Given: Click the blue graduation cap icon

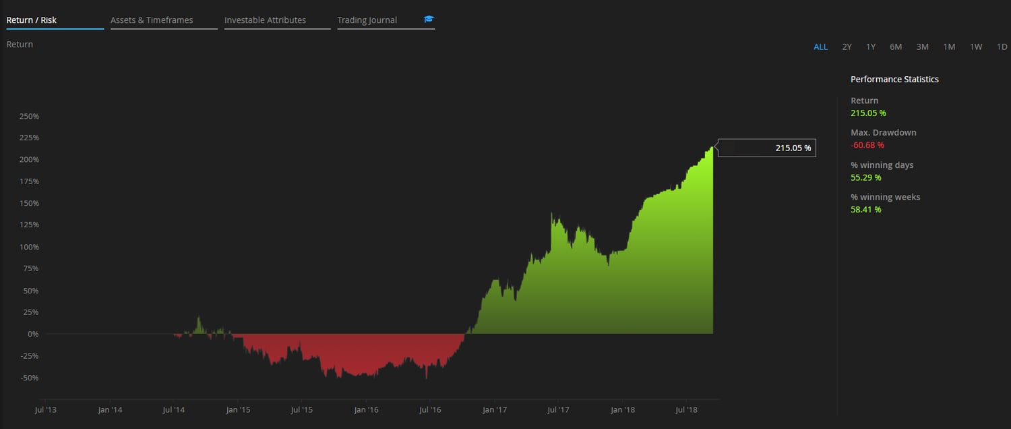Looking at the screenshot, I should pyautogui.click(x=429, y=20).
